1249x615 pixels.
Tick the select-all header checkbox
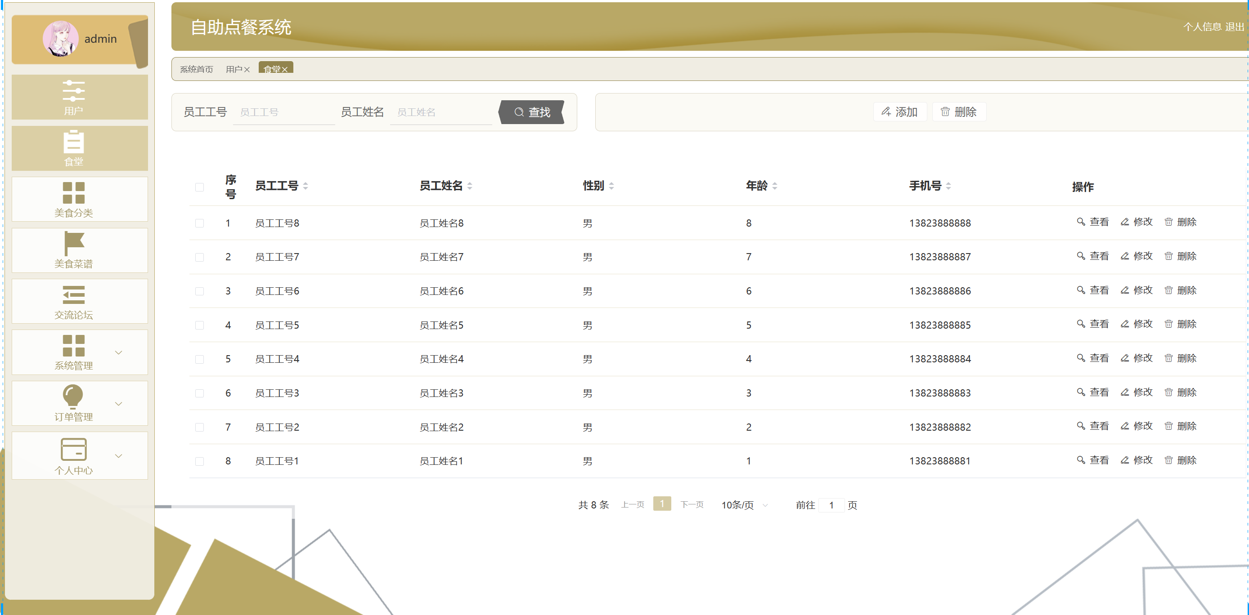(x=199, y=187)
